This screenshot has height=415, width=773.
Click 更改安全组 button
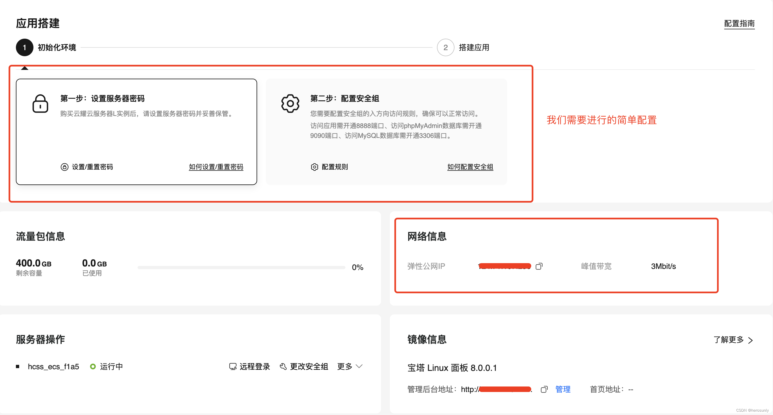(304, 366)
